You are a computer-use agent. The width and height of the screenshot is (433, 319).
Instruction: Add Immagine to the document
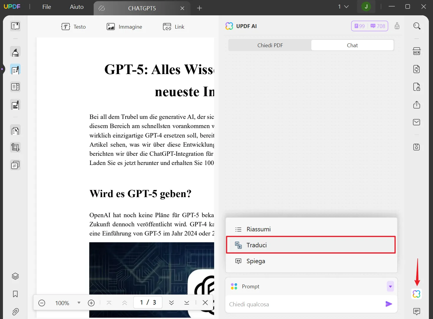124,27
